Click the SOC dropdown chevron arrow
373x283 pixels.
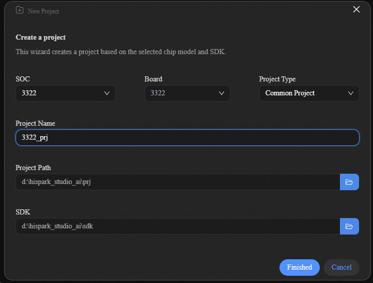(107, 93)
